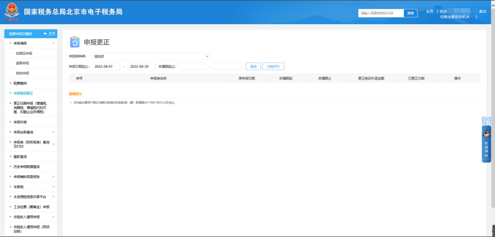Image resolution: width=495 pixels, height=237 pixels.
Task: Click the 已更正次数 column header
Action: click(416, 79)
